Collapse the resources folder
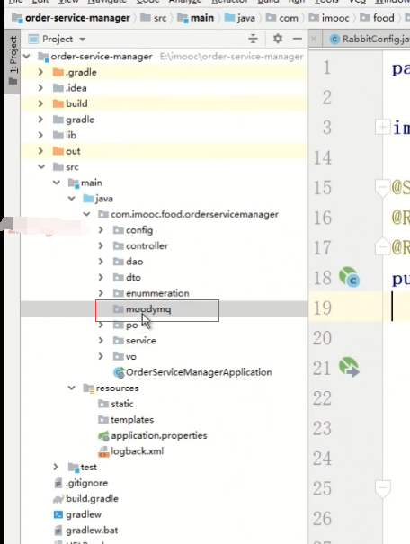 point(72,388)
